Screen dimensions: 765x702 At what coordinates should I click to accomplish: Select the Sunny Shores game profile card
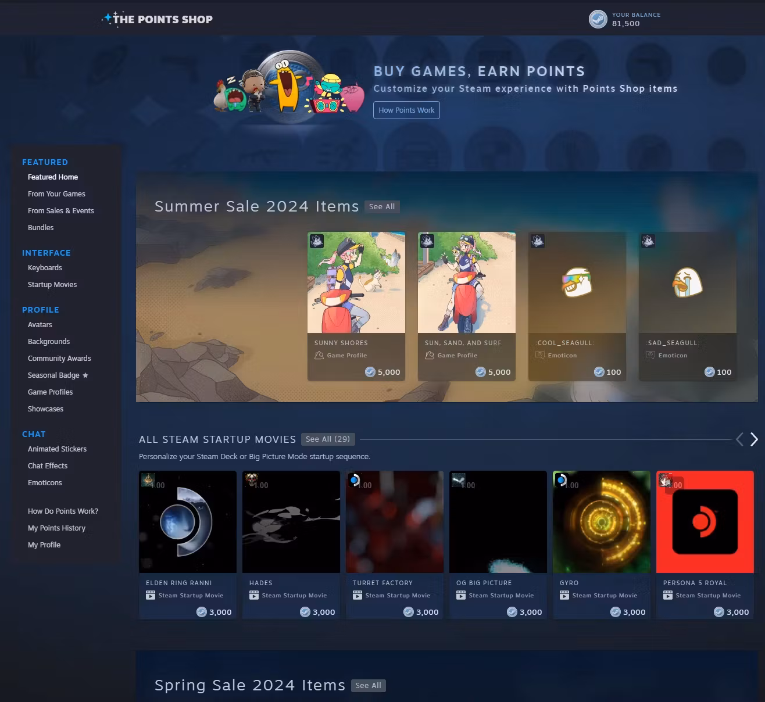click(x=356, y=306)
